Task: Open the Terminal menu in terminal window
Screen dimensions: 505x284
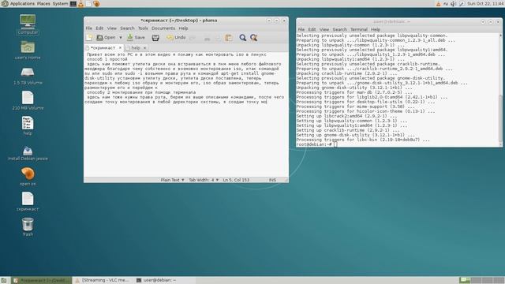Action: [359, 29]
